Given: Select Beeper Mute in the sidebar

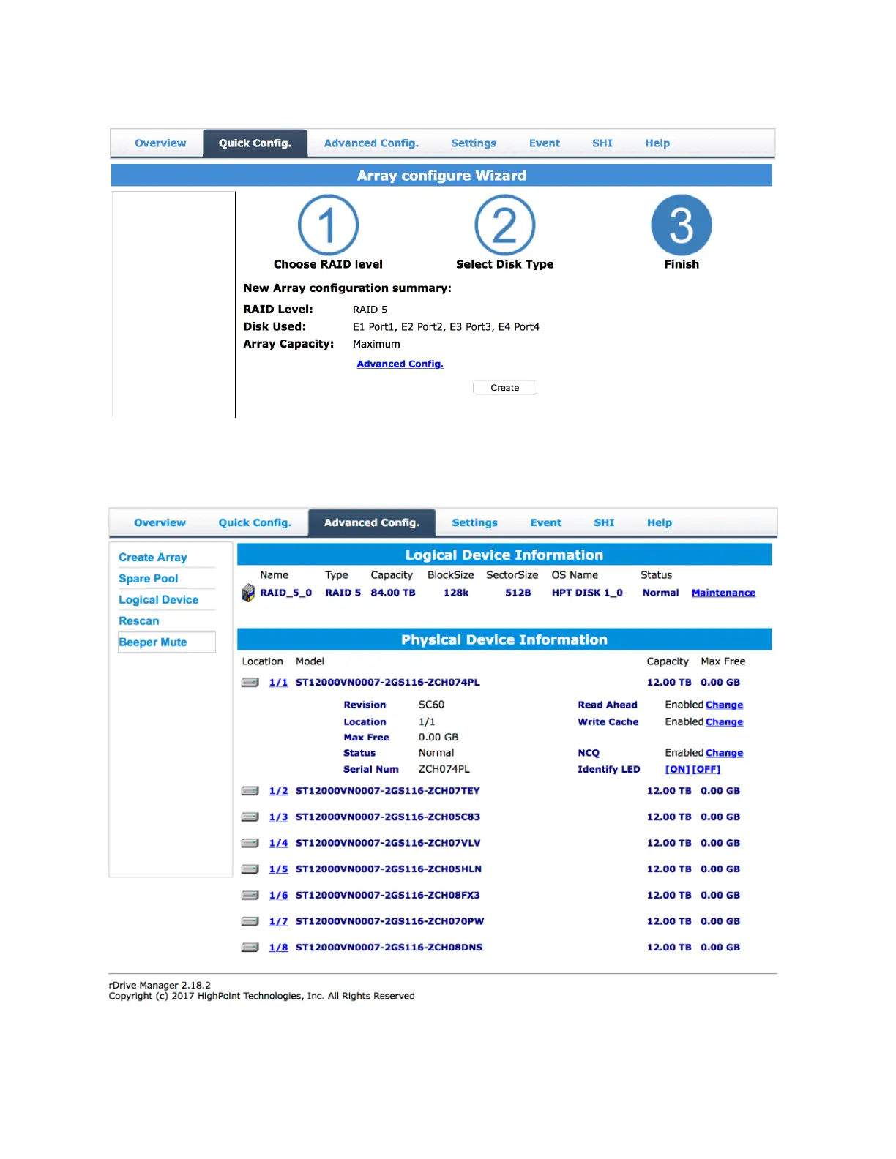Looking at the screenshot, I should tap(153, 642).
